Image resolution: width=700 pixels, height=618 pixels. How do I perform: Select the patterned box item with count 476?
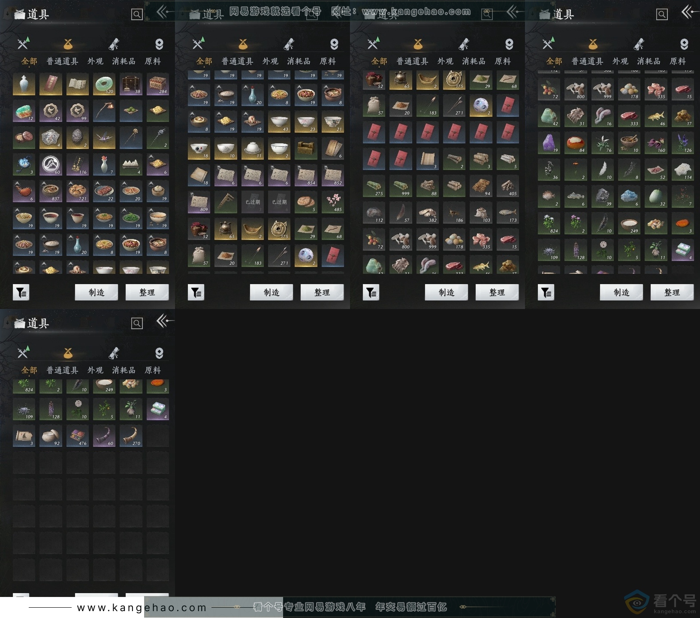coord(78,436)
